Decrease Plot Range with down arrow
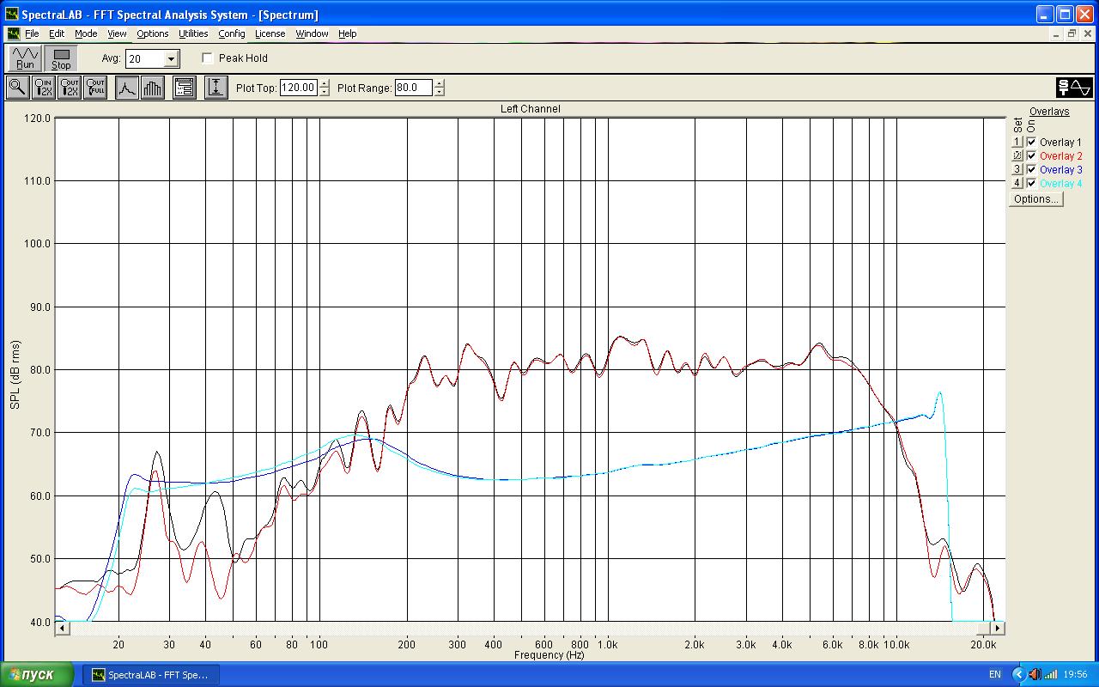Image resolution: width=1099 pixels, height=687 pixels. (x=440, y=92)
